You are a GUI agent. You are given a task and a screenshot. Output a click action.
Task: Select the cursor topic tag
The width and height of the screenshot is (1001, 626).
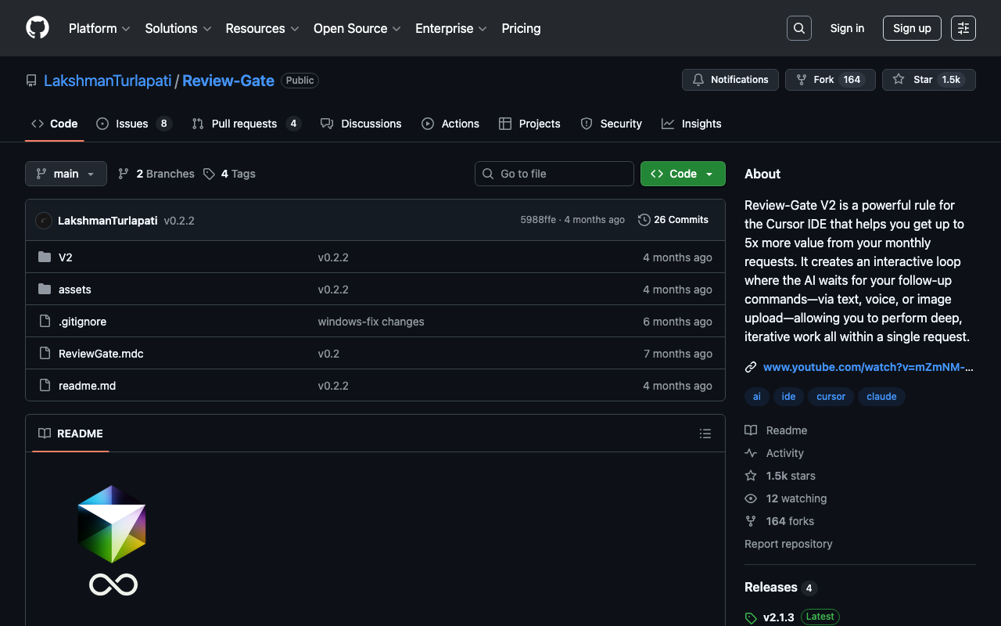click(x=831, y=397)
